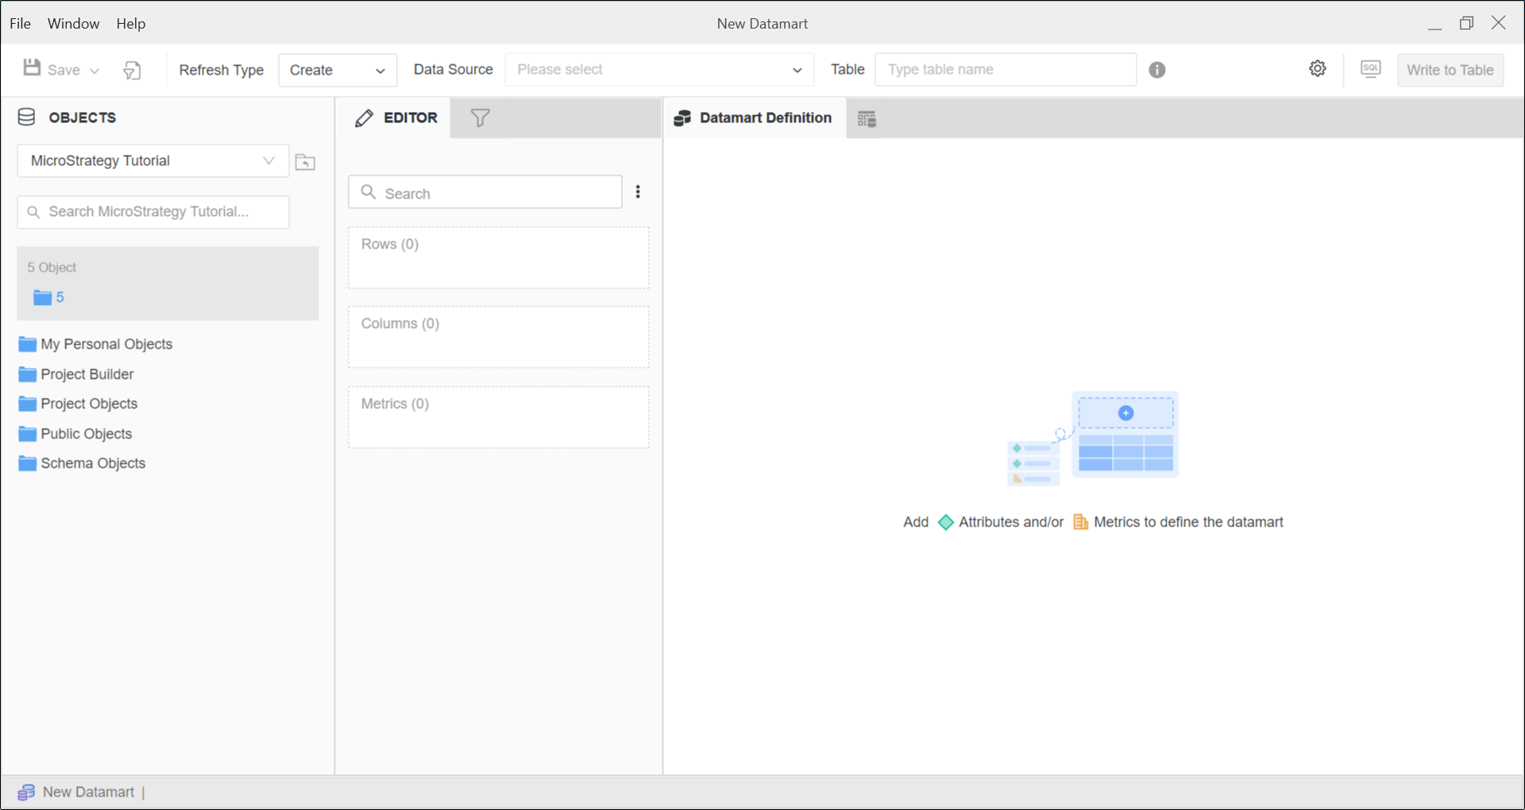
Task: Switch to the table preview tab icon
Action: click(x=867, y=119)
